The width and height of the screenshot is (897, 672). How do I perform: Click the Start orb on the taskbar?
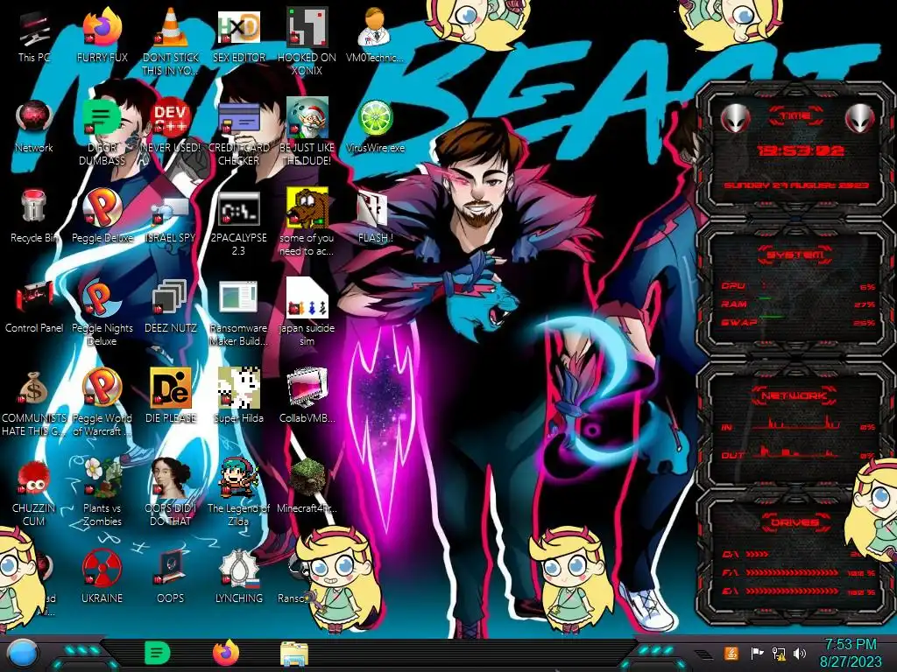click(x=23, y=654)
